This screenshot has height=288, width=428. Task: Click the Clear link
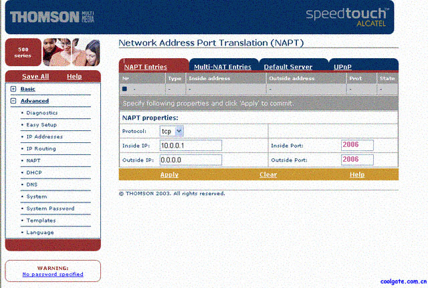(268, 174)
